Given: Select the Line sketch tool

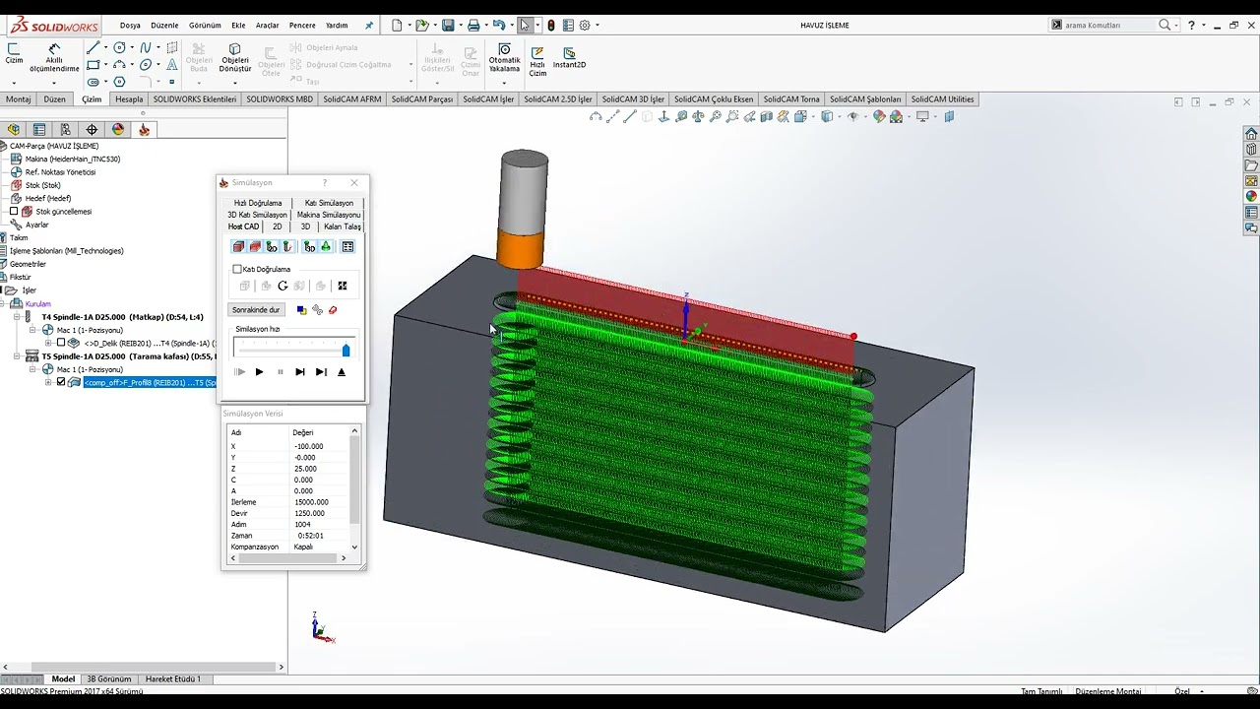Looking at the screenshot, I should (94, 47).
